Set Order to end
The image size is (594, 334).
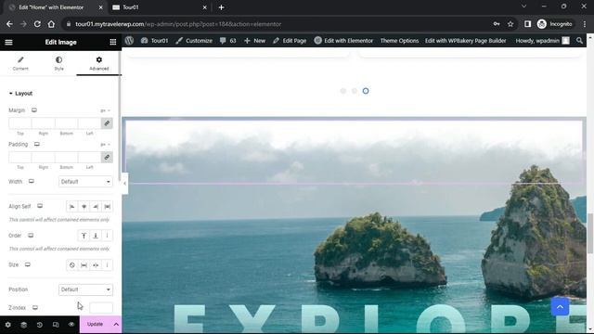coord(96,236)
